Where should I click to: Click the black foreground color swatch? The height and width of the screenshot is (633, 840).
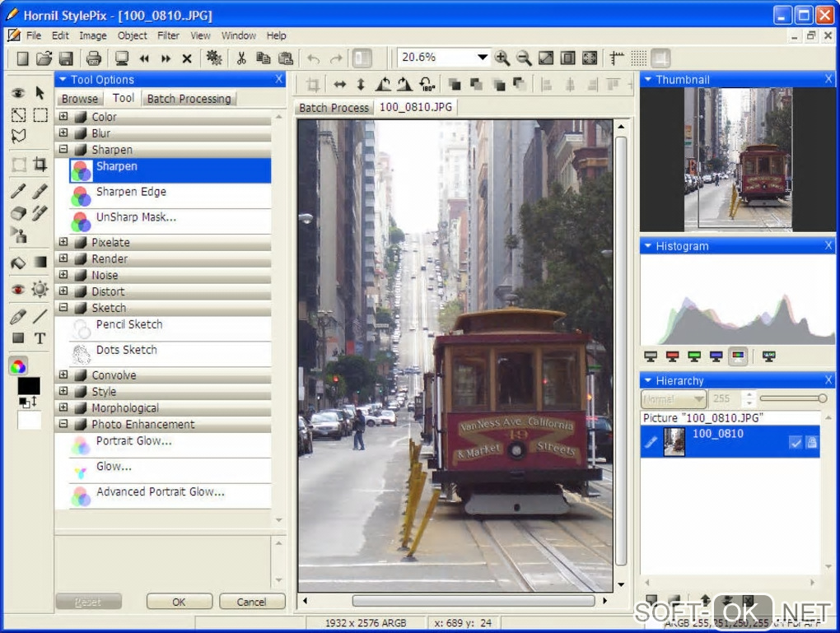click(x=29, y=385)
